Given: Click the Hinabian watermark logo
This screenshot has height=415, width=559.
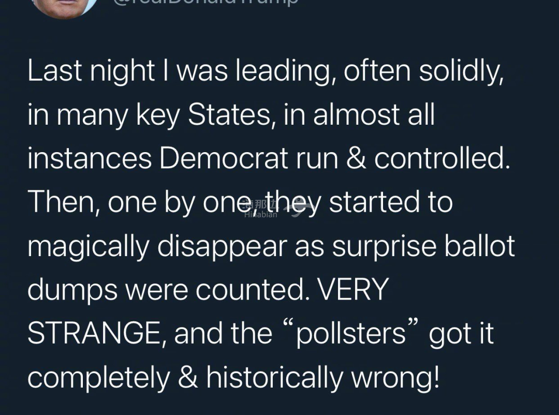Looking at the screenshot, I should [260, 209].
